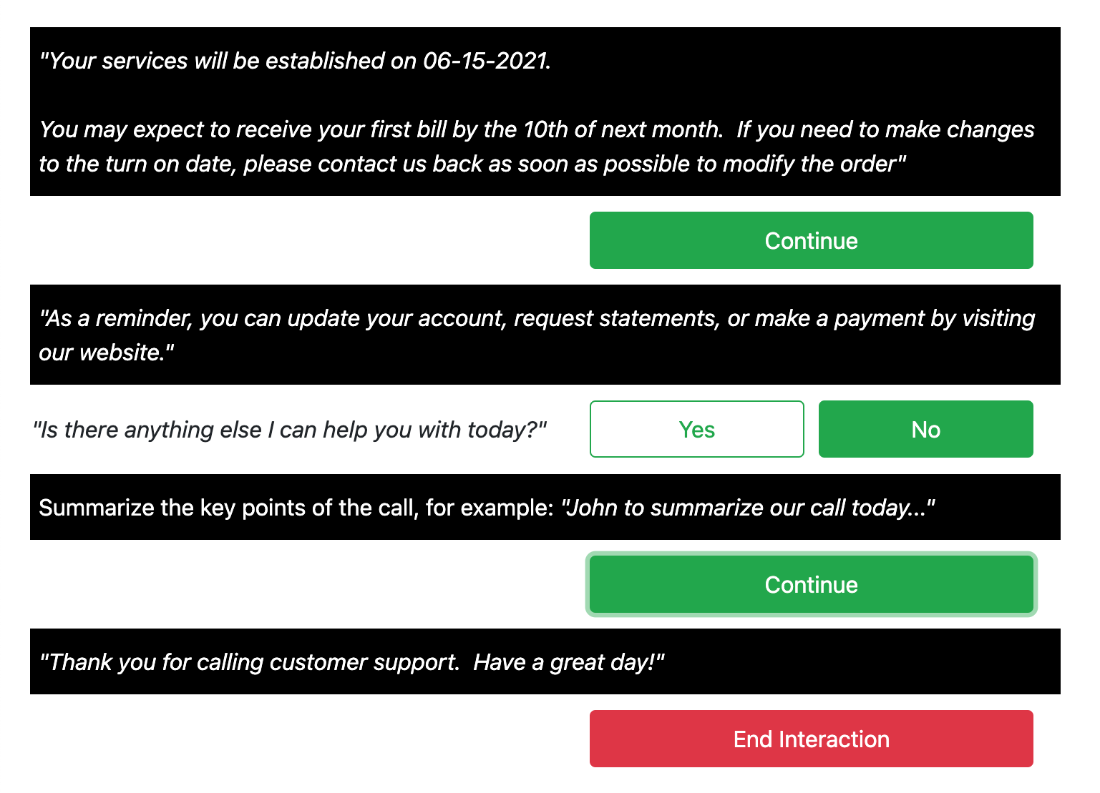Click Continue below the service date message

811,240
